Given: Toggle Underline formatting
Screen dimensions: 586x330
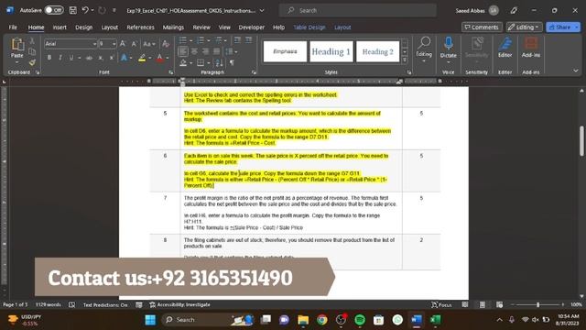Looking at the screenshot, I should 71,58.
